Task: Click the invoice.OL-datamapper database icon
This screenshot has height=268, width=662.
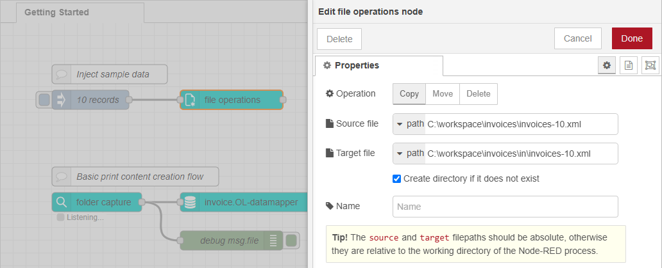Action: coord(190,202)
